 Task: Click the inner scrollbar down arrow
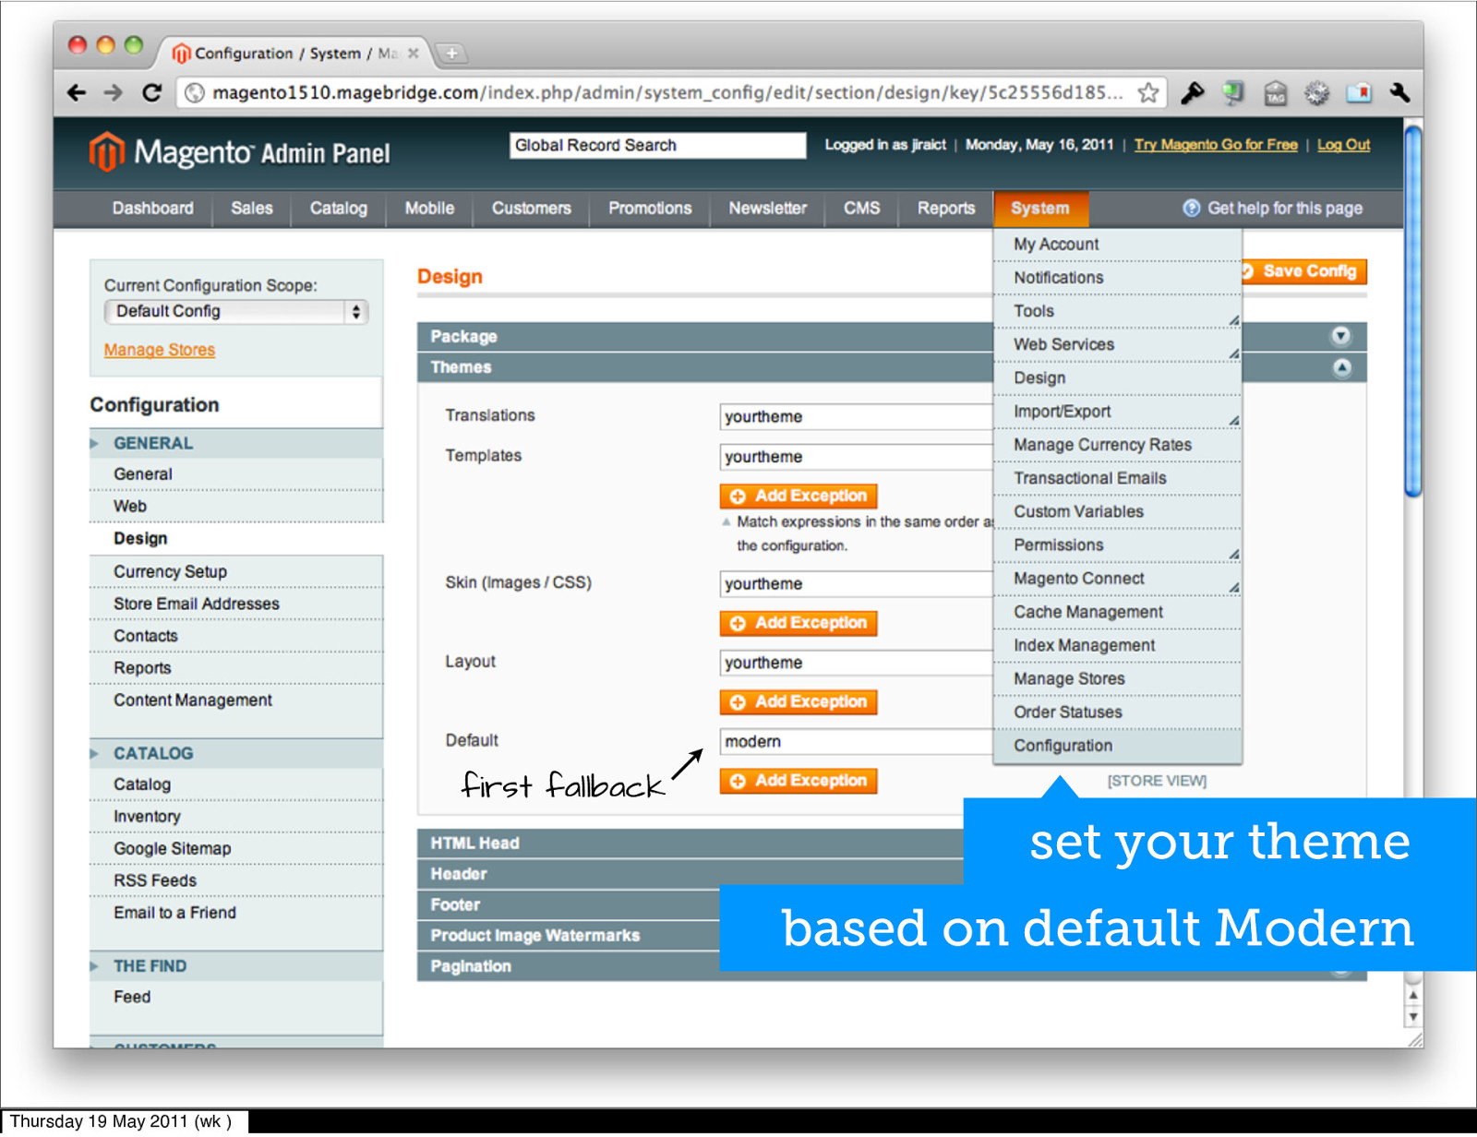pyautogui.click(x=1412, y=1017)
